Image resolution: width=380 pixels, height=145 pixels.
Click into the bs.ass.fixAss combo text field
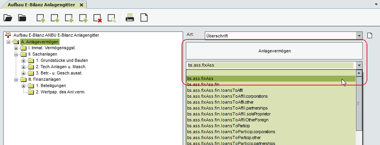coord(270,65)
